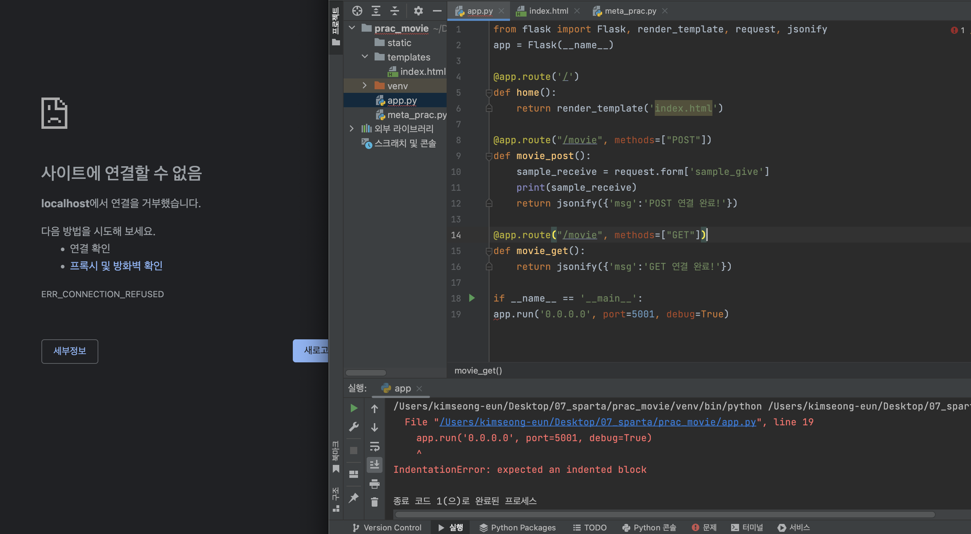Open the 문제 tool window
Screen dimensions: 971x534
tap(704, 527)
